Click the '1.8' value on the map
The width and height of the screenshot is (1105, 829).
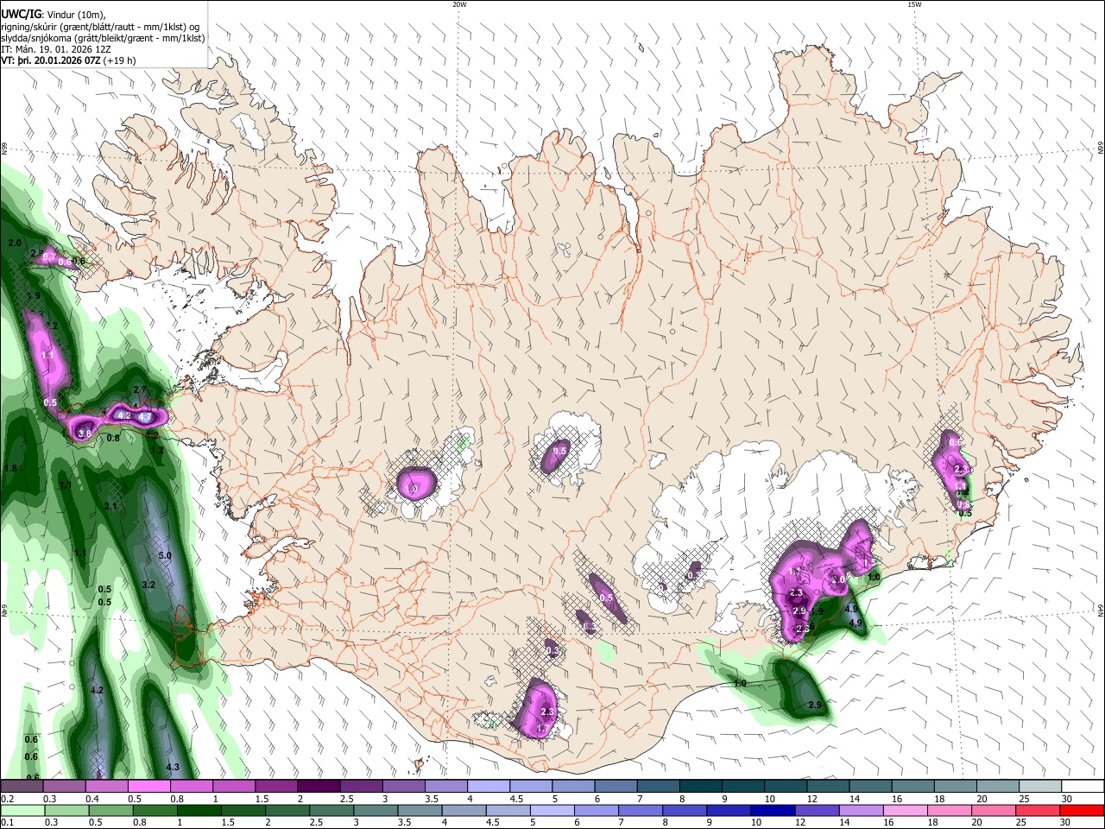tap(11, 468)
